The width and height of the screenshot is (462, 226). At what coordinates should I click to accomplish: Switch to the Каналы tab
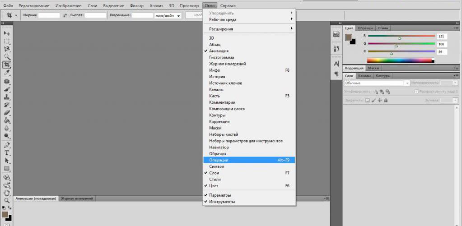tap(364, 76)
